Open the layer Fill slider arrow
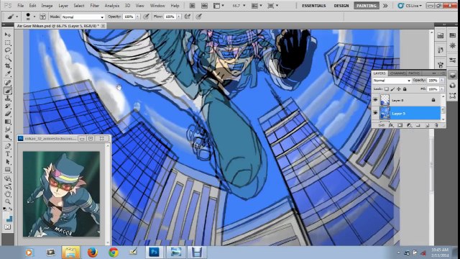The height and width of the screenshot is (259, 460). coord(442,89)
